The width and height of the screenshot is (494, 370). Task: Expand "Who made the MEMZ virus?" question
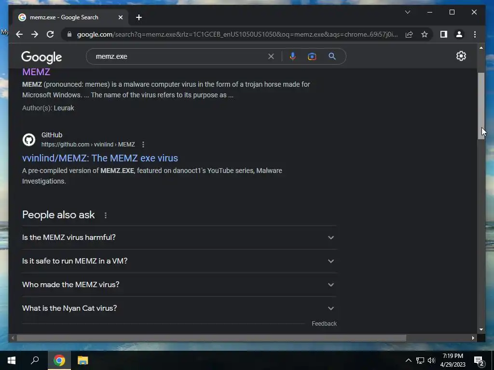click(x=179, y=285)
